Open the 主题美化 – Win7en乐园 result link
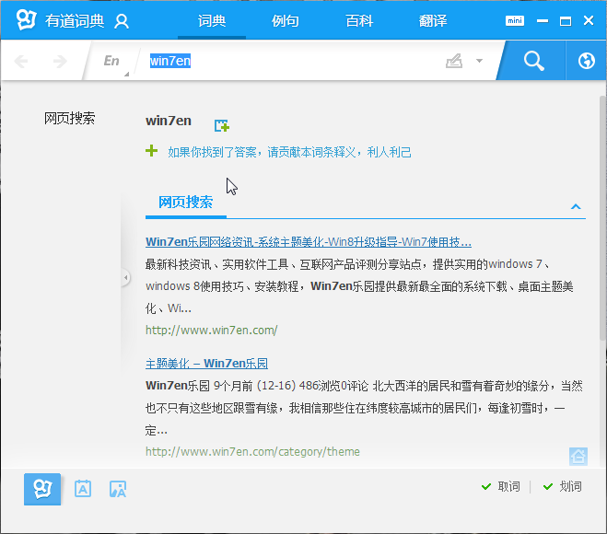Image resolution: width=607 pixels, height=534 pixels. (206, 364)
